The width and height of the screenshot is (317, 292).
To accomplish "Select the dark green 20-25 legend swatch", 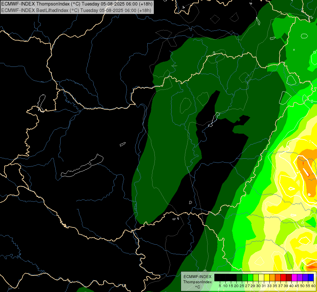I will 239,277.
